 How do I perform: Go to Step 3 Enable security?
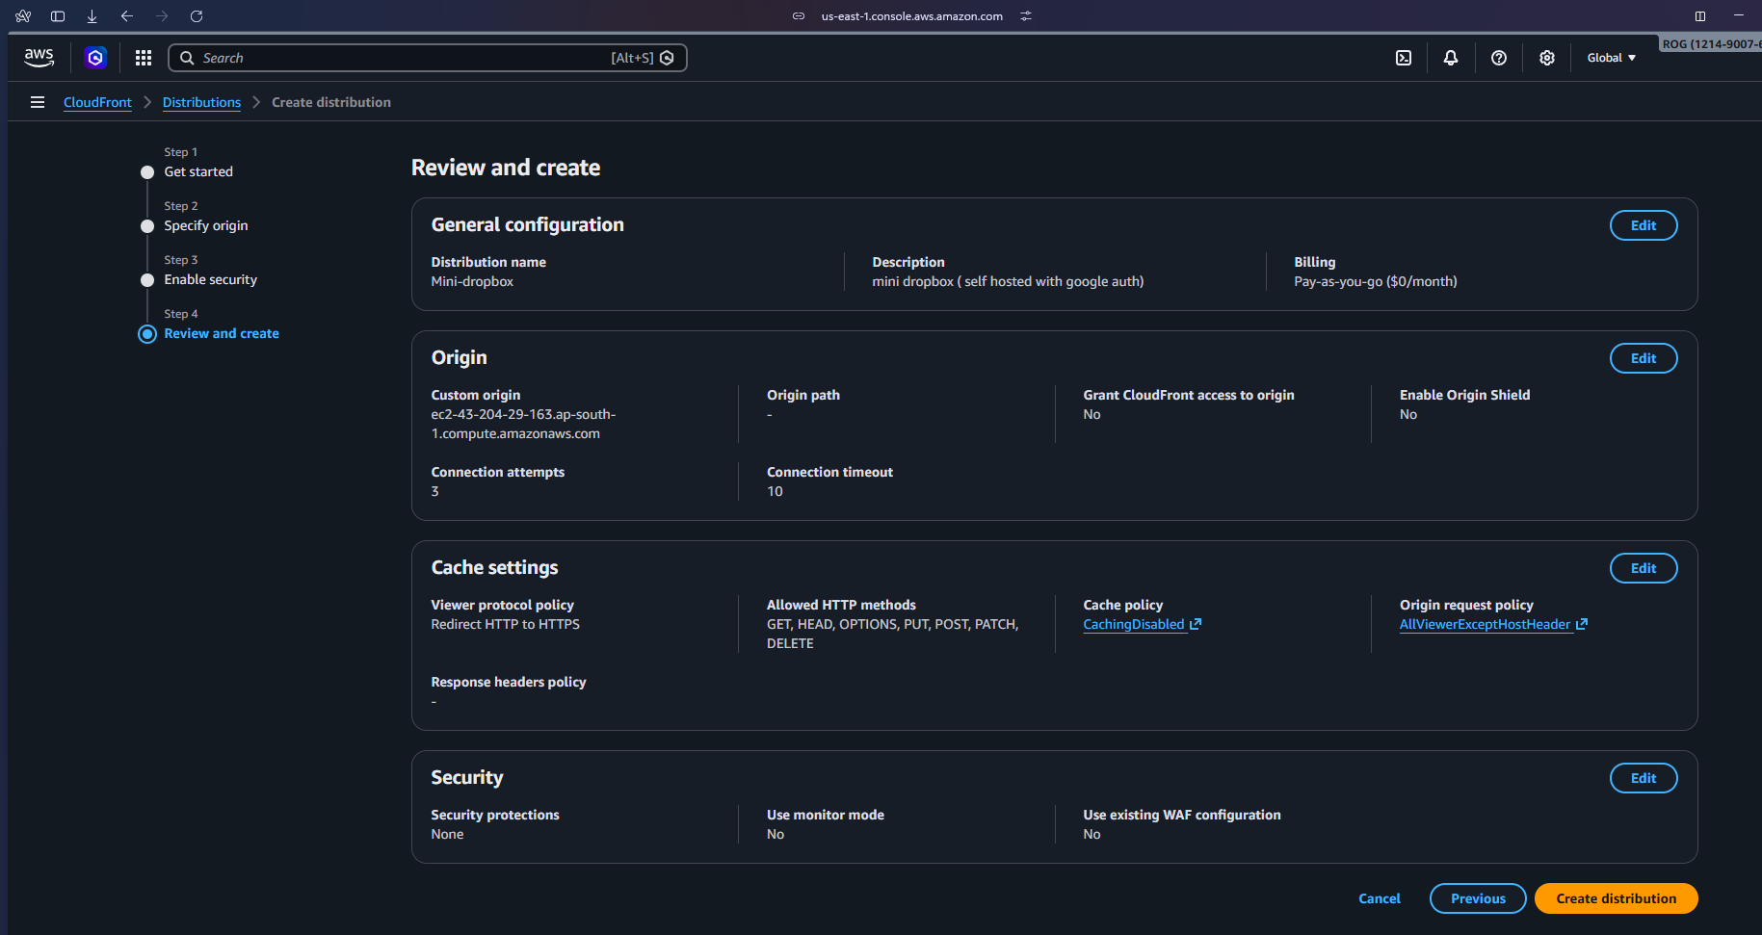click(x=210, y=279)
